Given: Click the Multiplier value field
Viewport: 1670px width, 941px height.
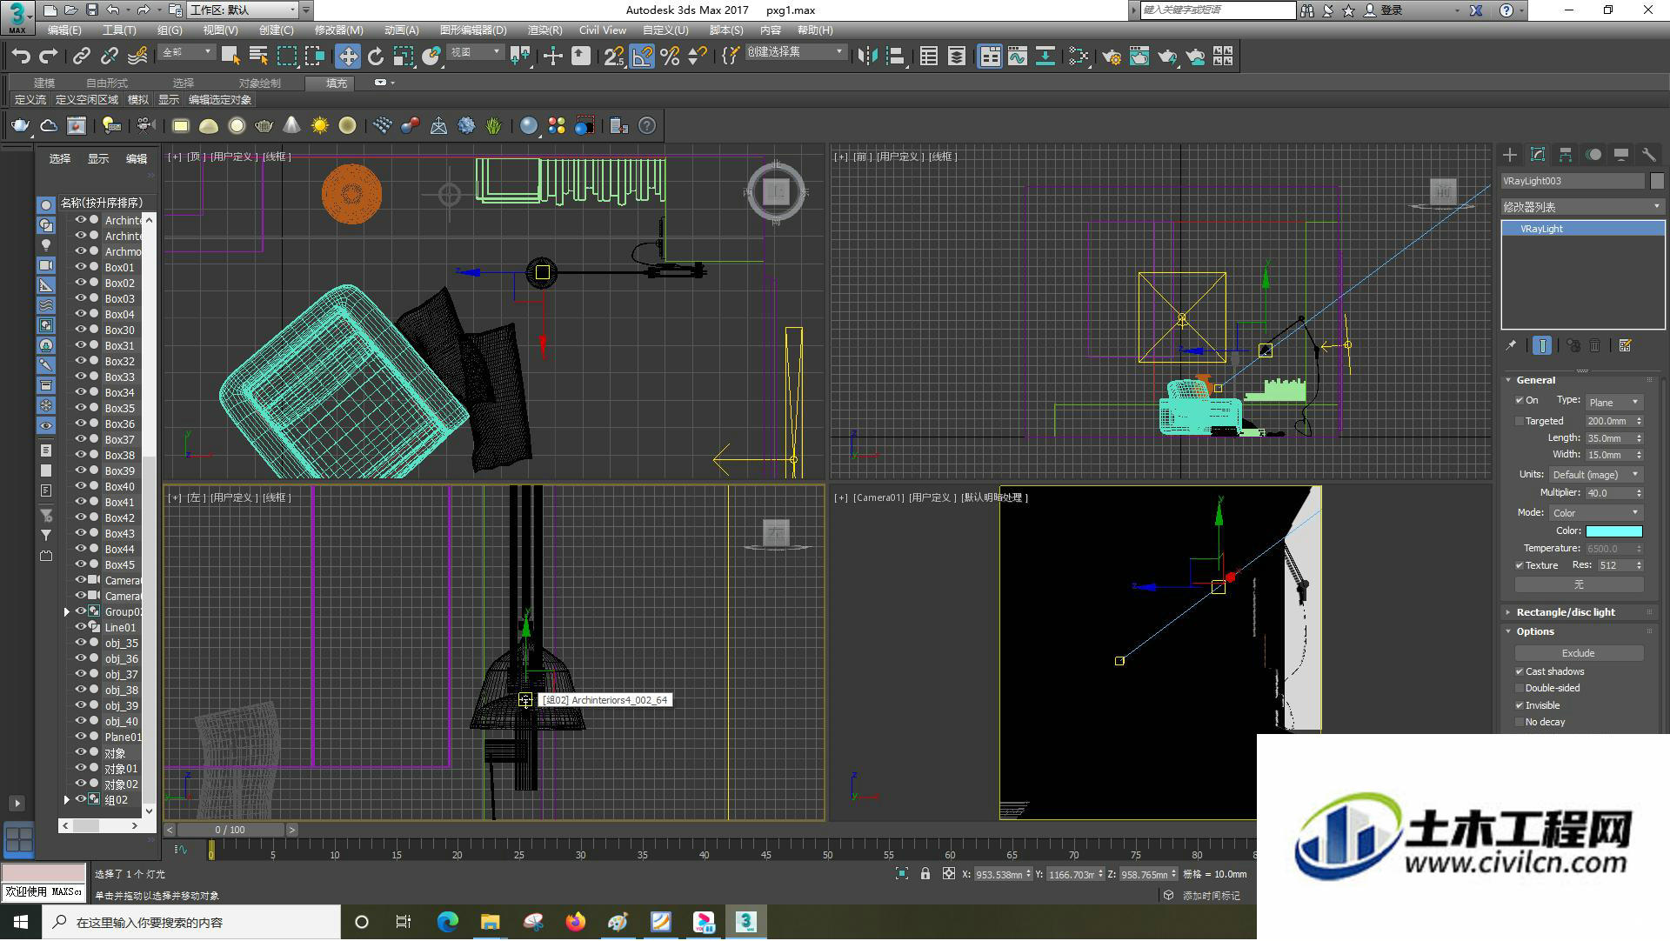Looking at the screenshot, I should point(1609,493).
